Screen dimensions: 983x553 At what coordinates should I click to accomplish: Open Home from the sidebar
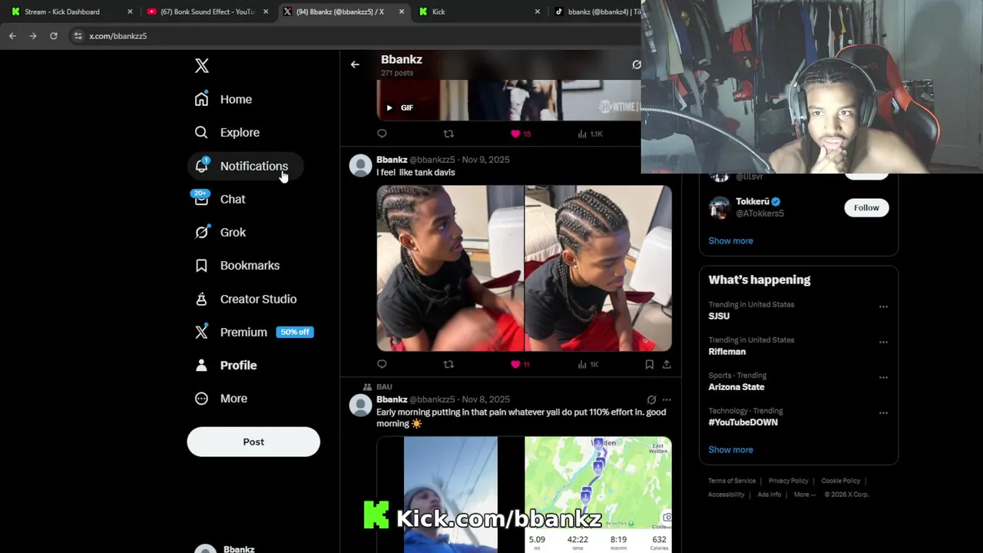tap(223, 99)
